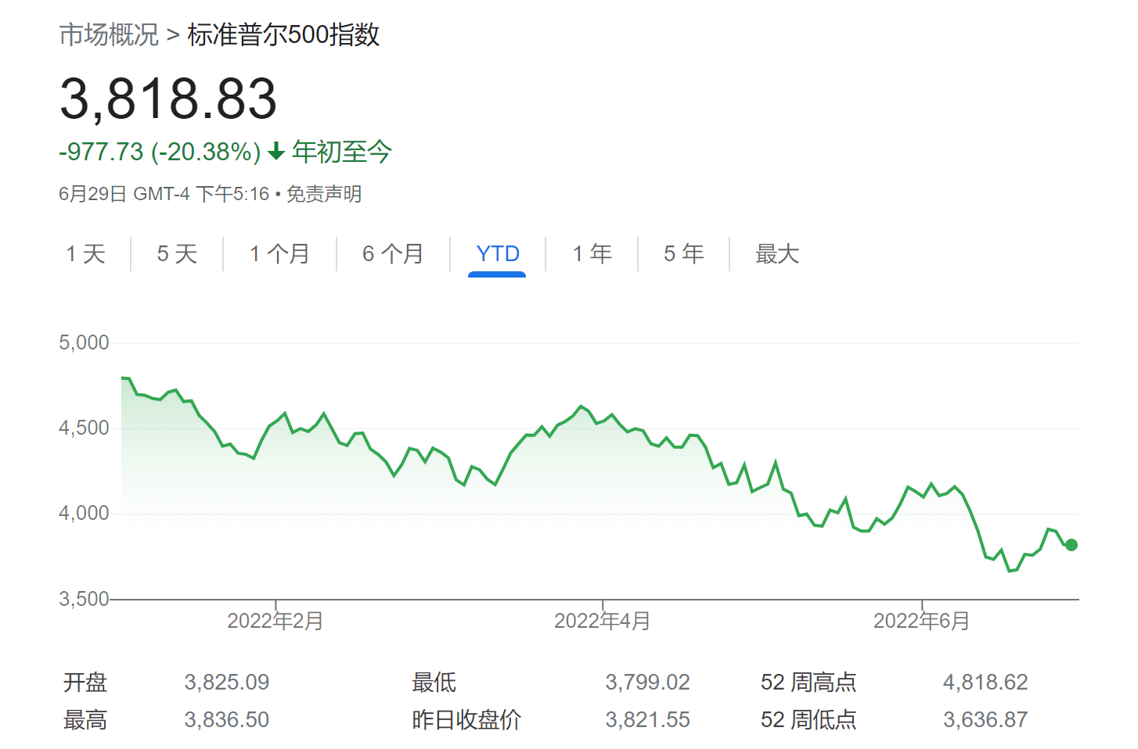Image resolution: width=1138 pixels, height=749 pixels.
Task: Click the 5,000 y-axis label
Action: point(84,342)
